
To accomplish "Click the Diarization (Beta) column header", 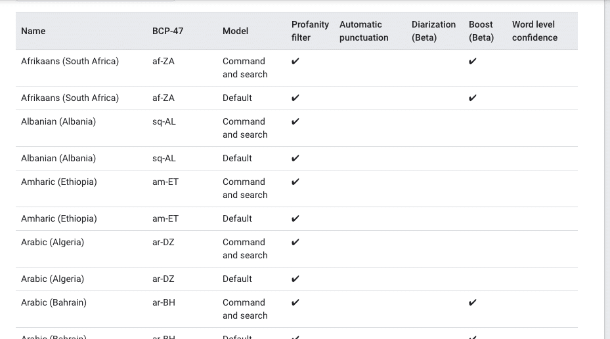I will tap(433, 31).
